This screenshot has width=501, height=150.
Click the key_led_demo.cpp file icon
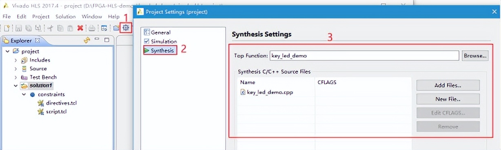pyautogui.click(x=243, y=92)
